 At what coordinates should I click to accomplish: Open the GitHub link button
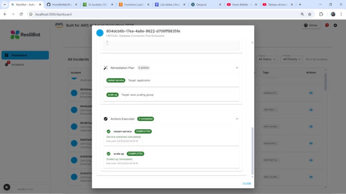pyautogui.click(x=311, y=25)
